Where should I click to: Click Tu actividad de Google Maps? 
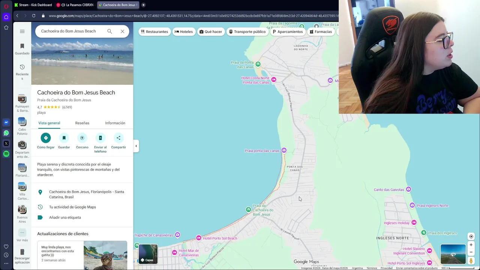pyautogui.click(x=72, y=207)
